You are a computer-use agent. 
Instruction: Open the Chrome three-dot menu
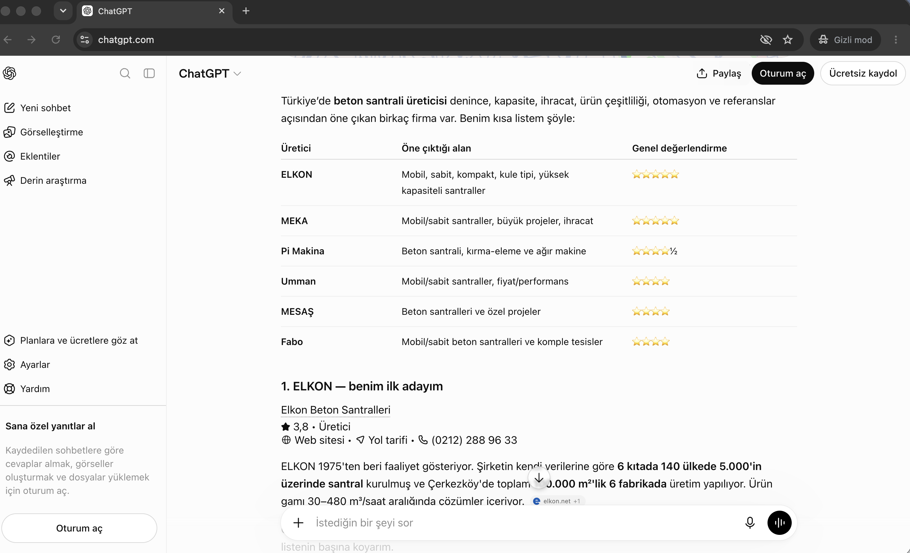click(896, 40)
